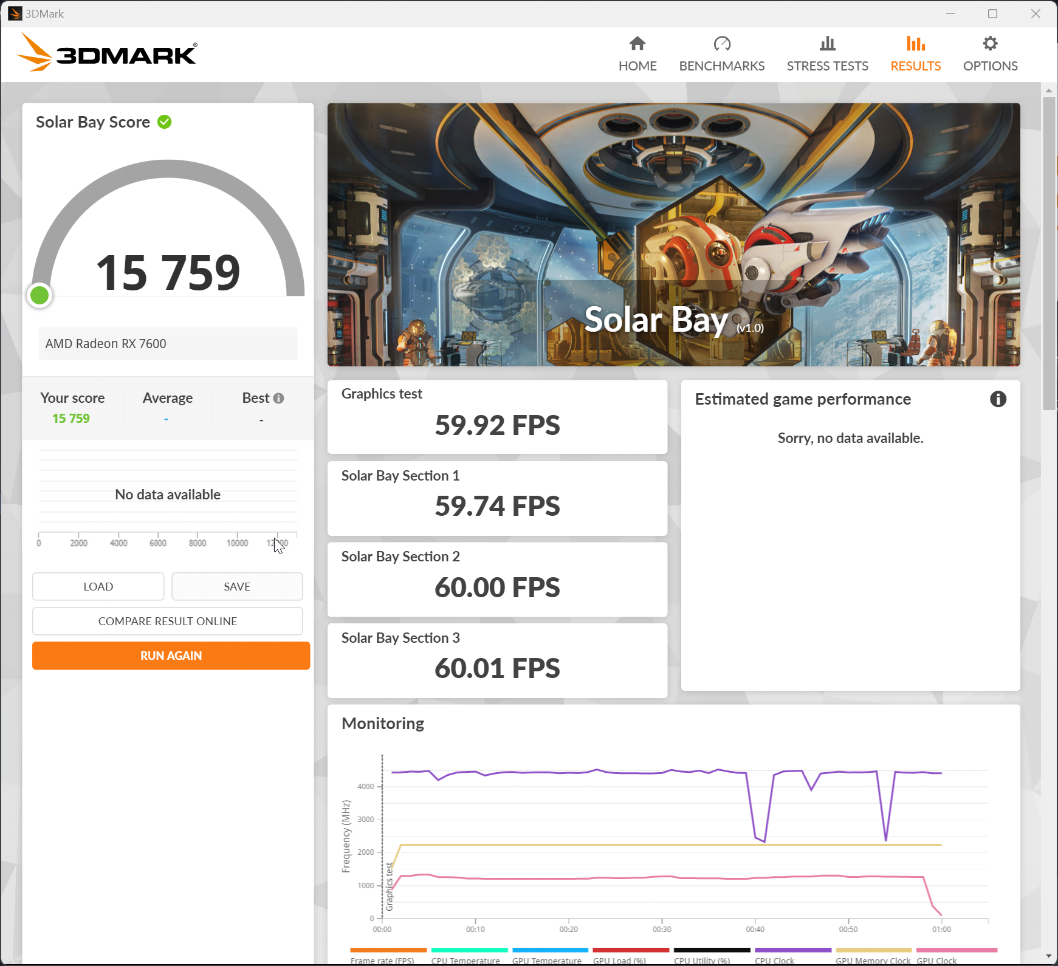This screenshot has height=966, width=1058.
Task: Run the benchmark again
Action: point(171,656)
